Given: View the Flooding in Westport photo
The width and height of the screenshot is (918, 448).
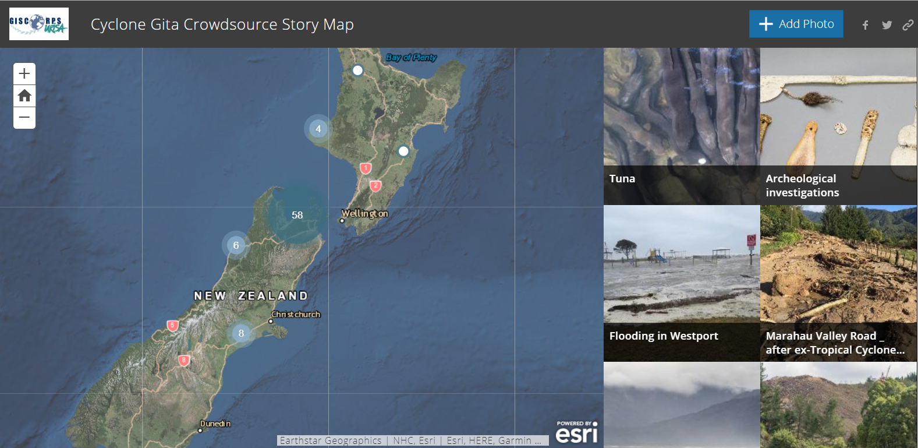Looking at the screenshot, I should (x=682, y=283).
